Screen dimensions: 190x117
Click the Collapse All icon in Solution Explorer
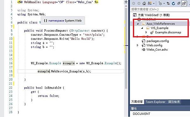[x=179, y=3]
